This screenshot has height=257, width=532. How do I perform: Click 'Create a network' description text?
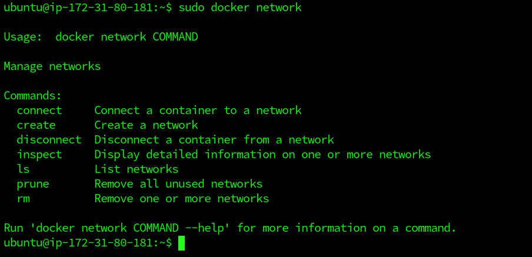[x=146, y=125]
